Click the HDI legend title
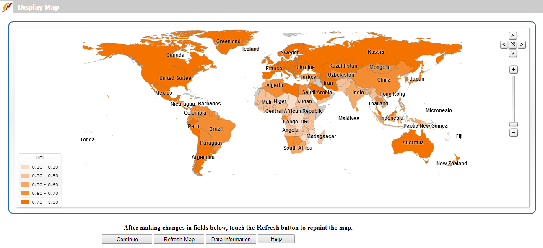 (40, 157)
